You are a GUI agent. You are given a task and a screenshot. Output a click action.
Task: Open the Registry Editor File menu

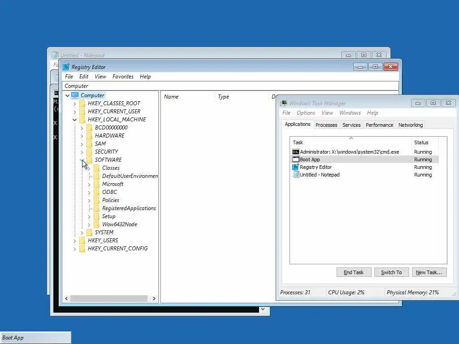pyautogui.click(x=69, y=77)
